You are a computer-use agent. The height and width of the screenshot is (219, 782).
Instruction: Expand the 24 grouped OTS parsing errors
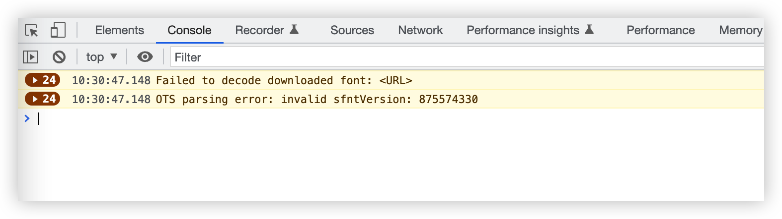(x=43, y=99)
